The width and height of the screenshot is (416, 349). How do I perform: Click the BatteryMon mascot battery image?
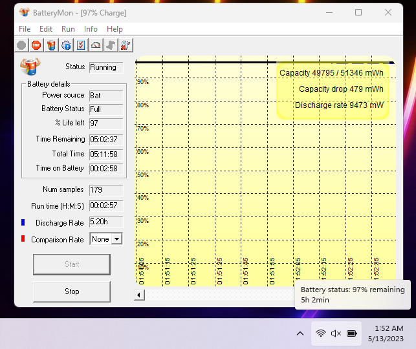click(30, 67)
